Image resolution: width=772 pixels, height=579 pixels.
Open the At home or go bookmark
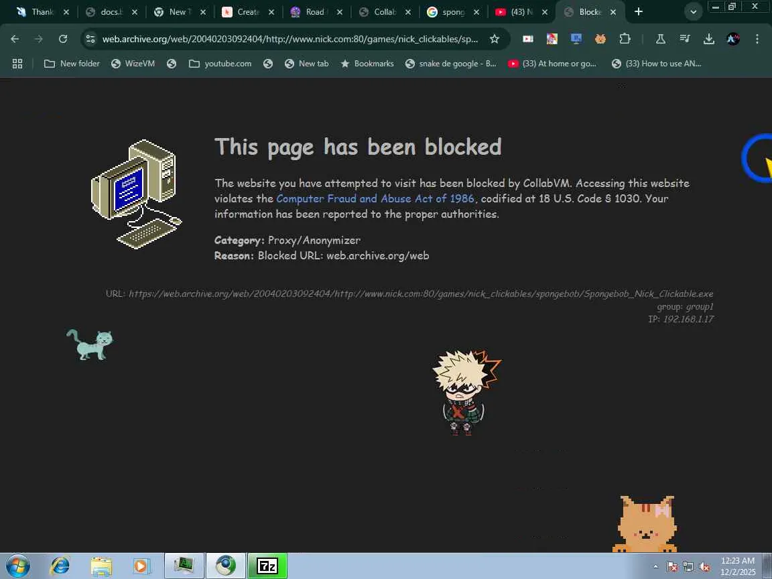[552, 64]
